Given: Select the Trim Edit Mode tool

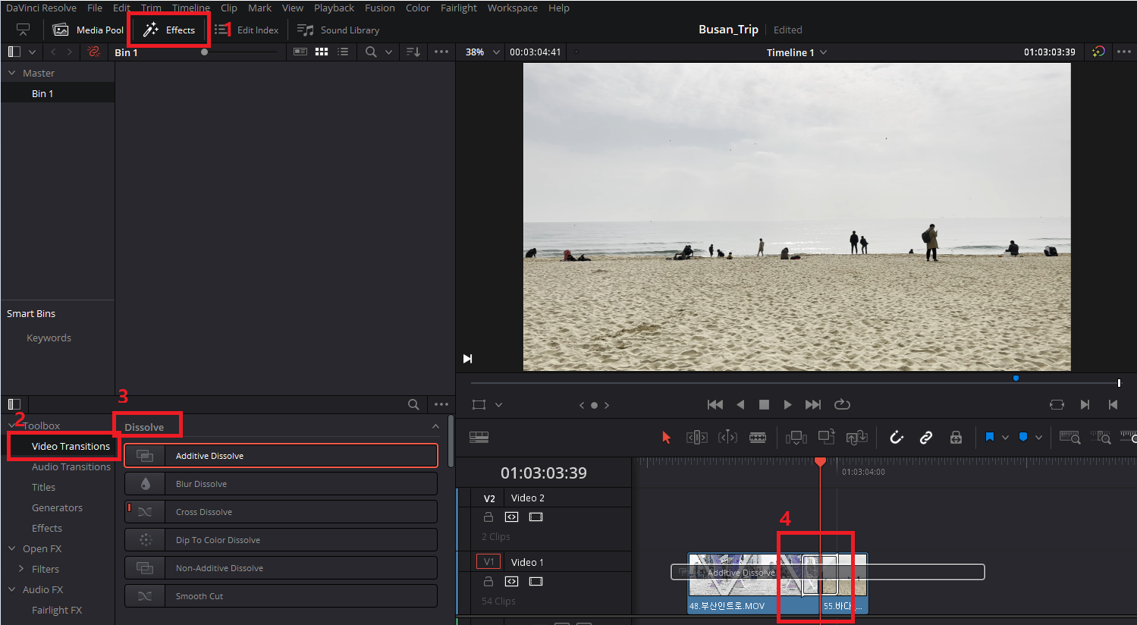Looking at the screenshot, I should [x=696, y=438].
